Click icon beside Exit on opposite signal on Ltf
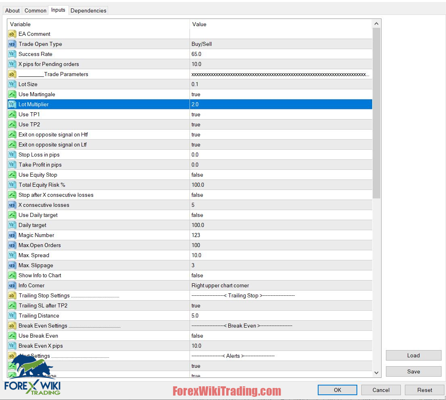The width and height of the screenshot is (446, 400). tap(12, 145)
